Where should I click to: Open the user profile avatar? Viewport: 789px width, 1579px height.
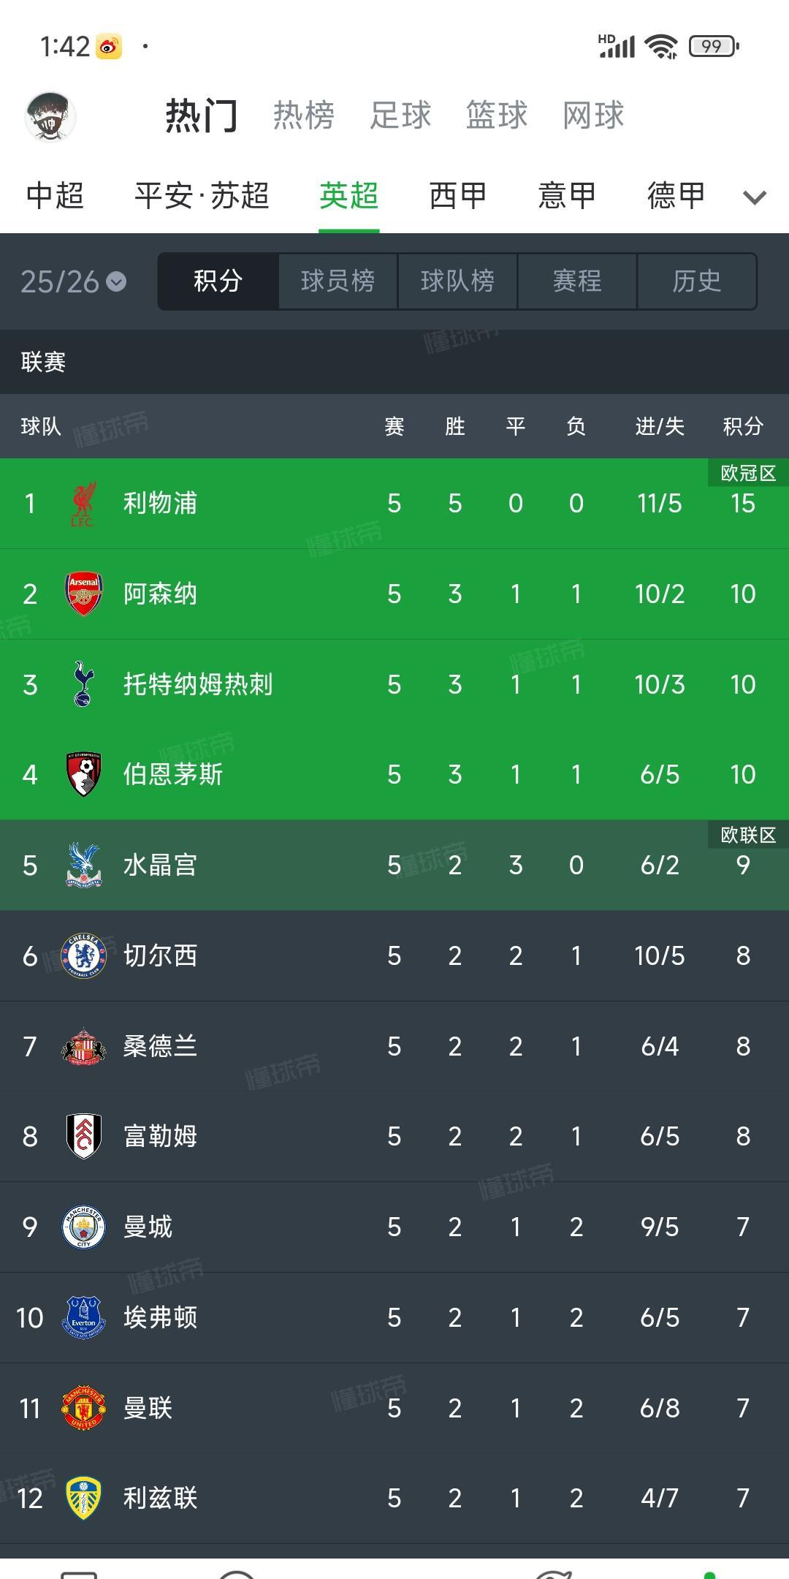[x=50, y=116]
